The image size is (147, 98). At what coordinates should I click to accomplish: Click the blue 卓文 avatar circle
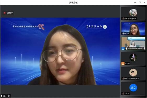pos(133,88)
